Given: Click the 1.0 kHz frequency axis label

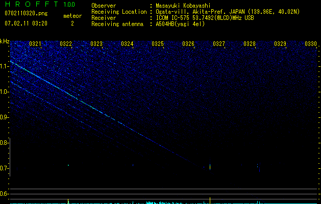Looking at the screenshot, I should (x=5, y=92).
